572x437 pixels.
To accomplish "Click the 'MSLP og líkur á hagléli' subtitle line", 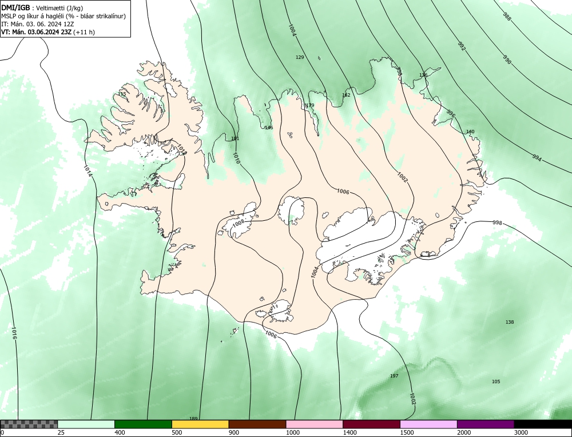I will (x=63, y=17).
